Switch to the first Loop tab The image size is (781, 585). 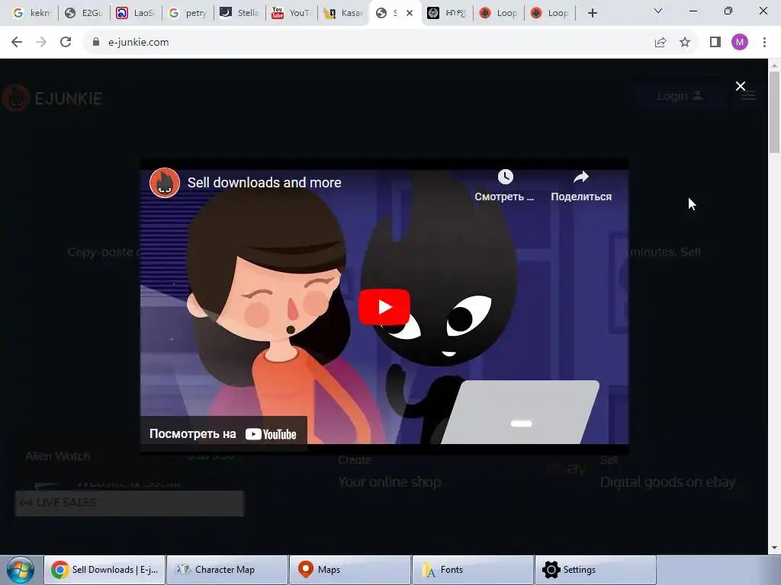(499, 13)
